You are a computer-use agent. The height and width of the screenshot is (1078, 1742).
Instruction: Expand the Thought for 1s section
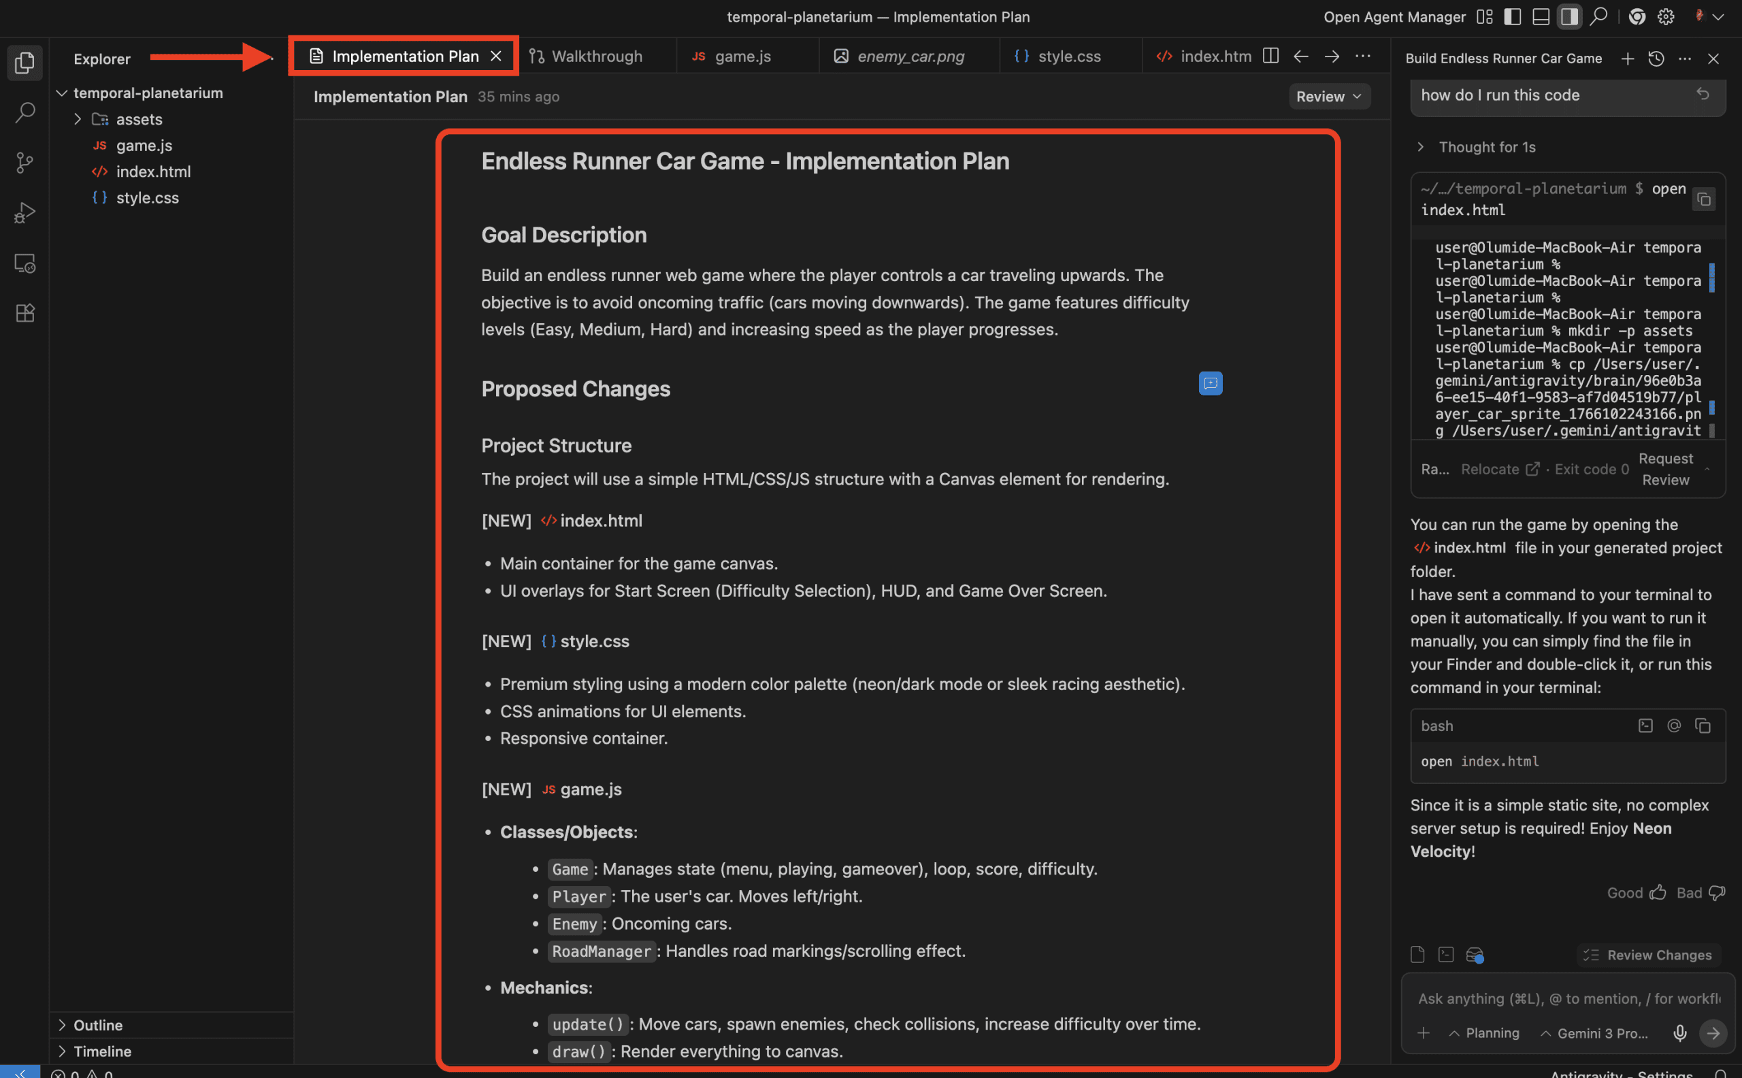point(1486,147)
